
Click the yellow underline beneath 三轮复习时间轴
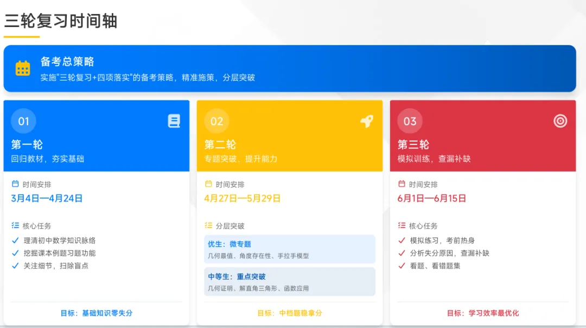tap(22, 35)
